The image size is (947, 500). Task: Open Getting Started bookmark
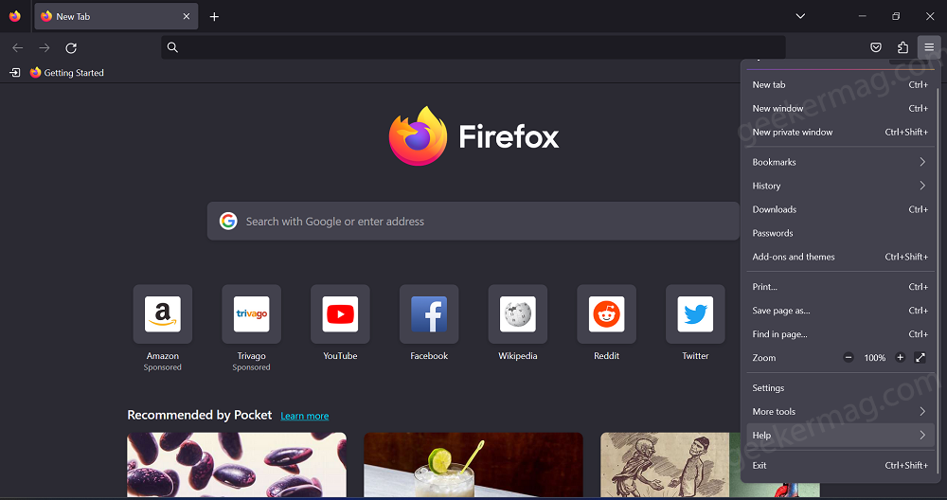[67, 73]
